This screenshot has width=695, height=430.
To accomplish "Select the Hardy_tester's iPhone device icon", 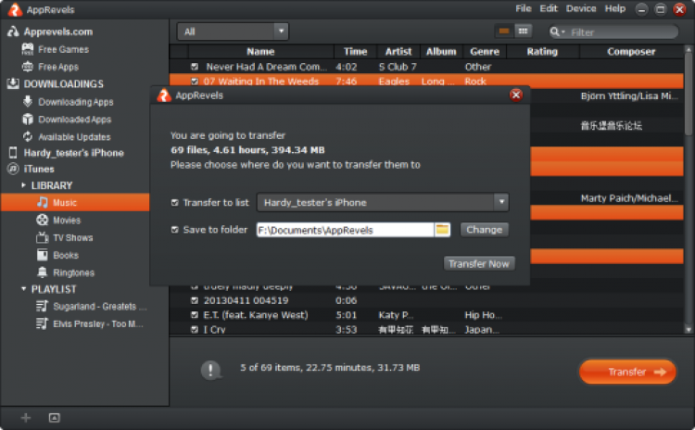I will click(x=13, y=153).
